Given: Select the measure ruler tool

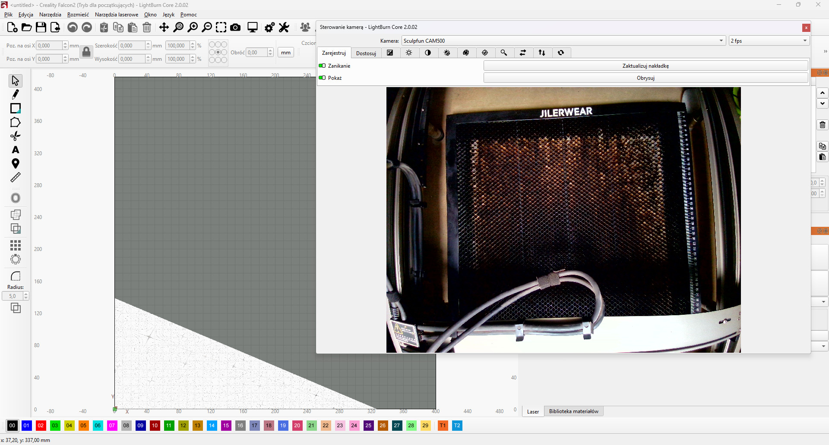Looking at the screenshot, I should click(x=16, y=177).
